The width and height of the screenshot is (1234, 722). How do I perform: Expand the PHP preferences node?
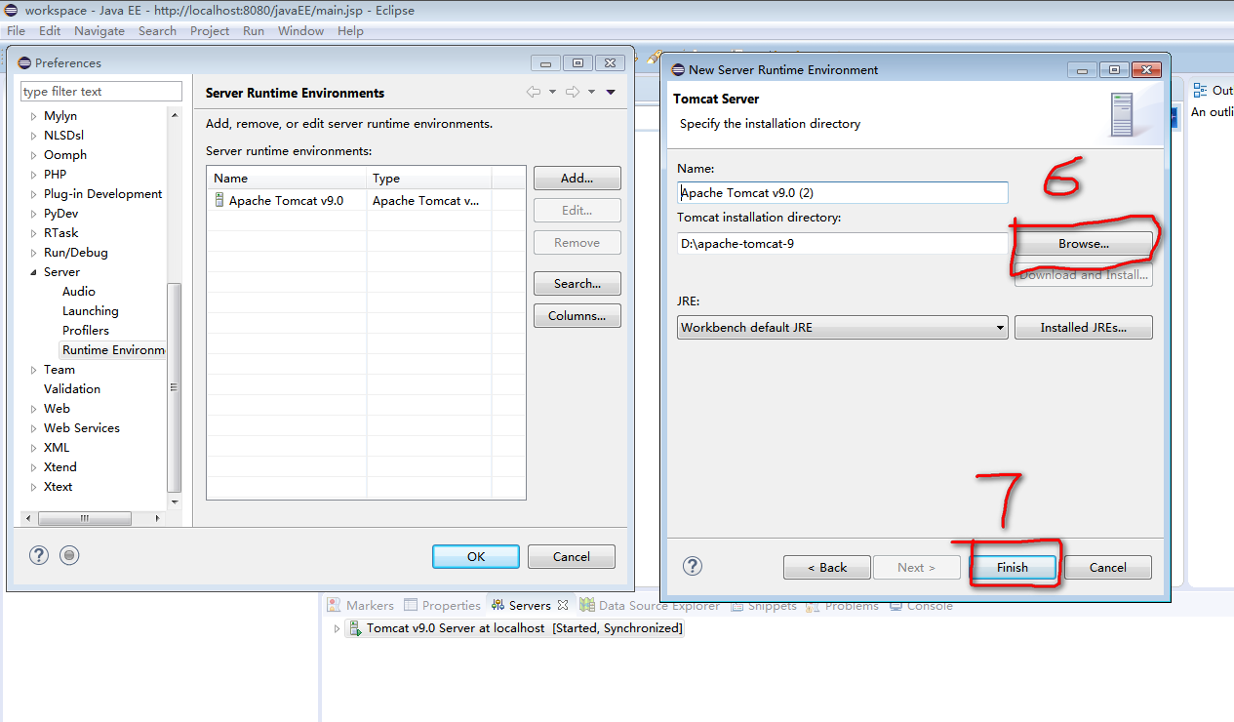[34, 175]
